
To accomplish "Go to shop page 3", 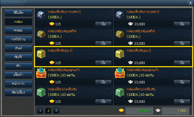I will (x=56, y=111).
